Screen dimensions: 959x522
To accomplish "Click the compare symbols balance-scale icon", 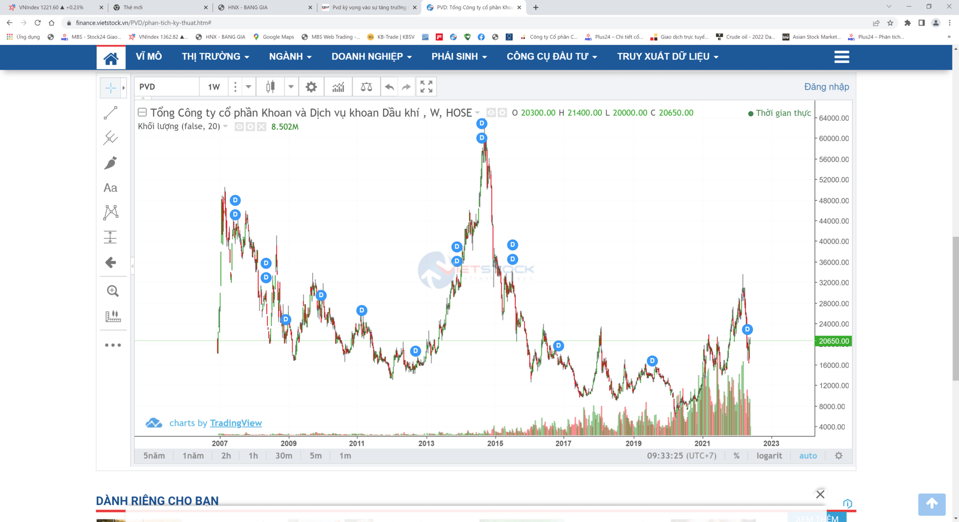I will 366,87.
